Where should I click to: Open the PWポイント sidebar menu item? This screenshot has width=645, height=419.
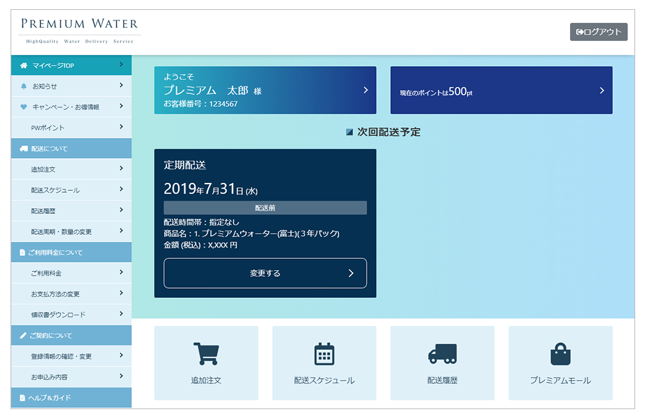71,128
